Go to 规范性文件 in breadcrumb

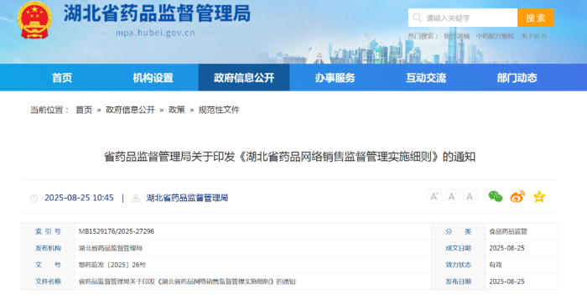click(x=219, y=110)
